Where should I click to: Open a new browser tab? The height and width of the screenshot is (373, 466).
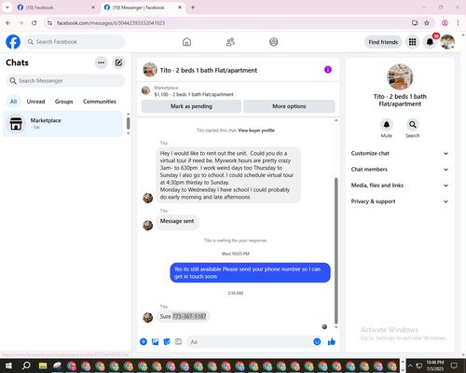coord(193,7)
